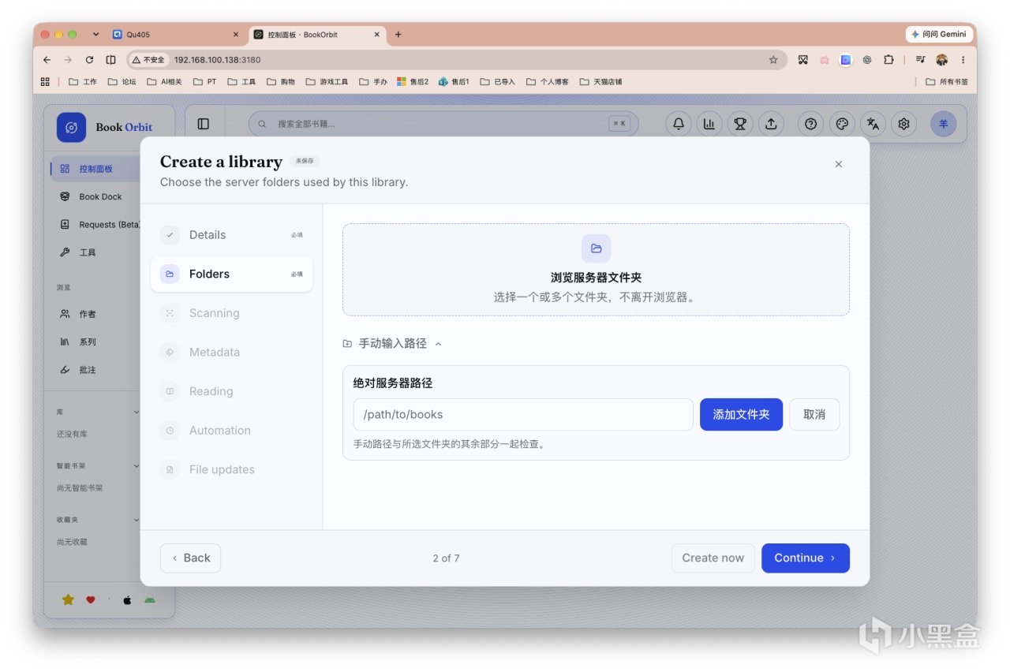This screenshot has height=672, width=1010.
Task: Open the theme palette icon
Action: click(842, 124)
